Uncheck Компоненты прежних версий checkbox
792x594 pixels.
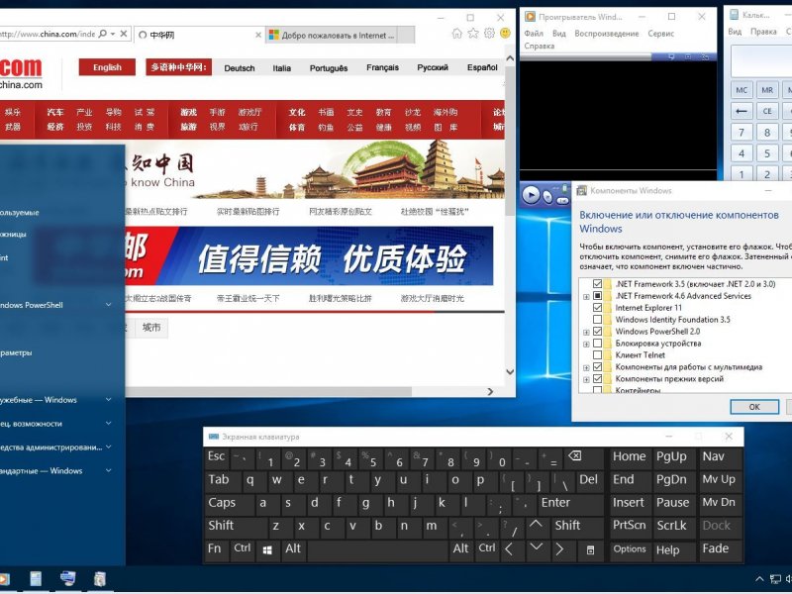pos(598,379)
